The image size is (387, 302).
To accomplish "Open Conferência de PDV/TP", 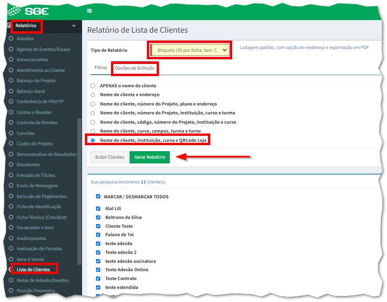I will (40, 102).
